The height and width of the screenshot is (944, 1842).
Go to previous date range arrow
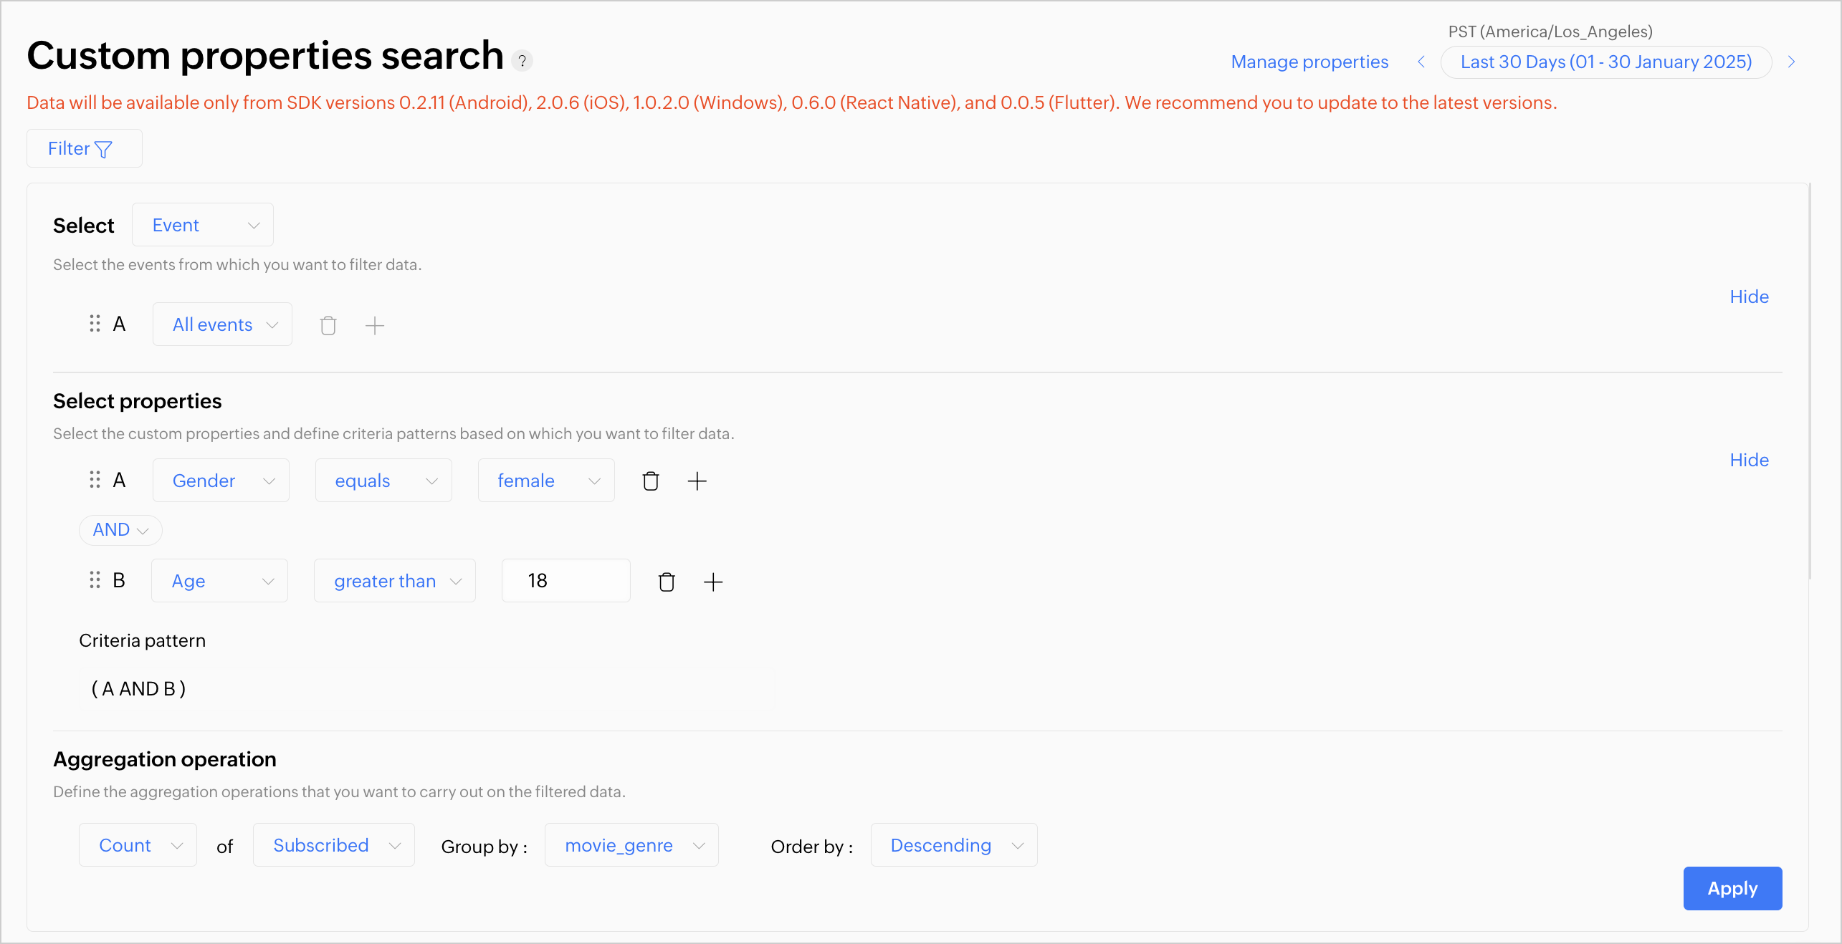tap(1421, 62)
